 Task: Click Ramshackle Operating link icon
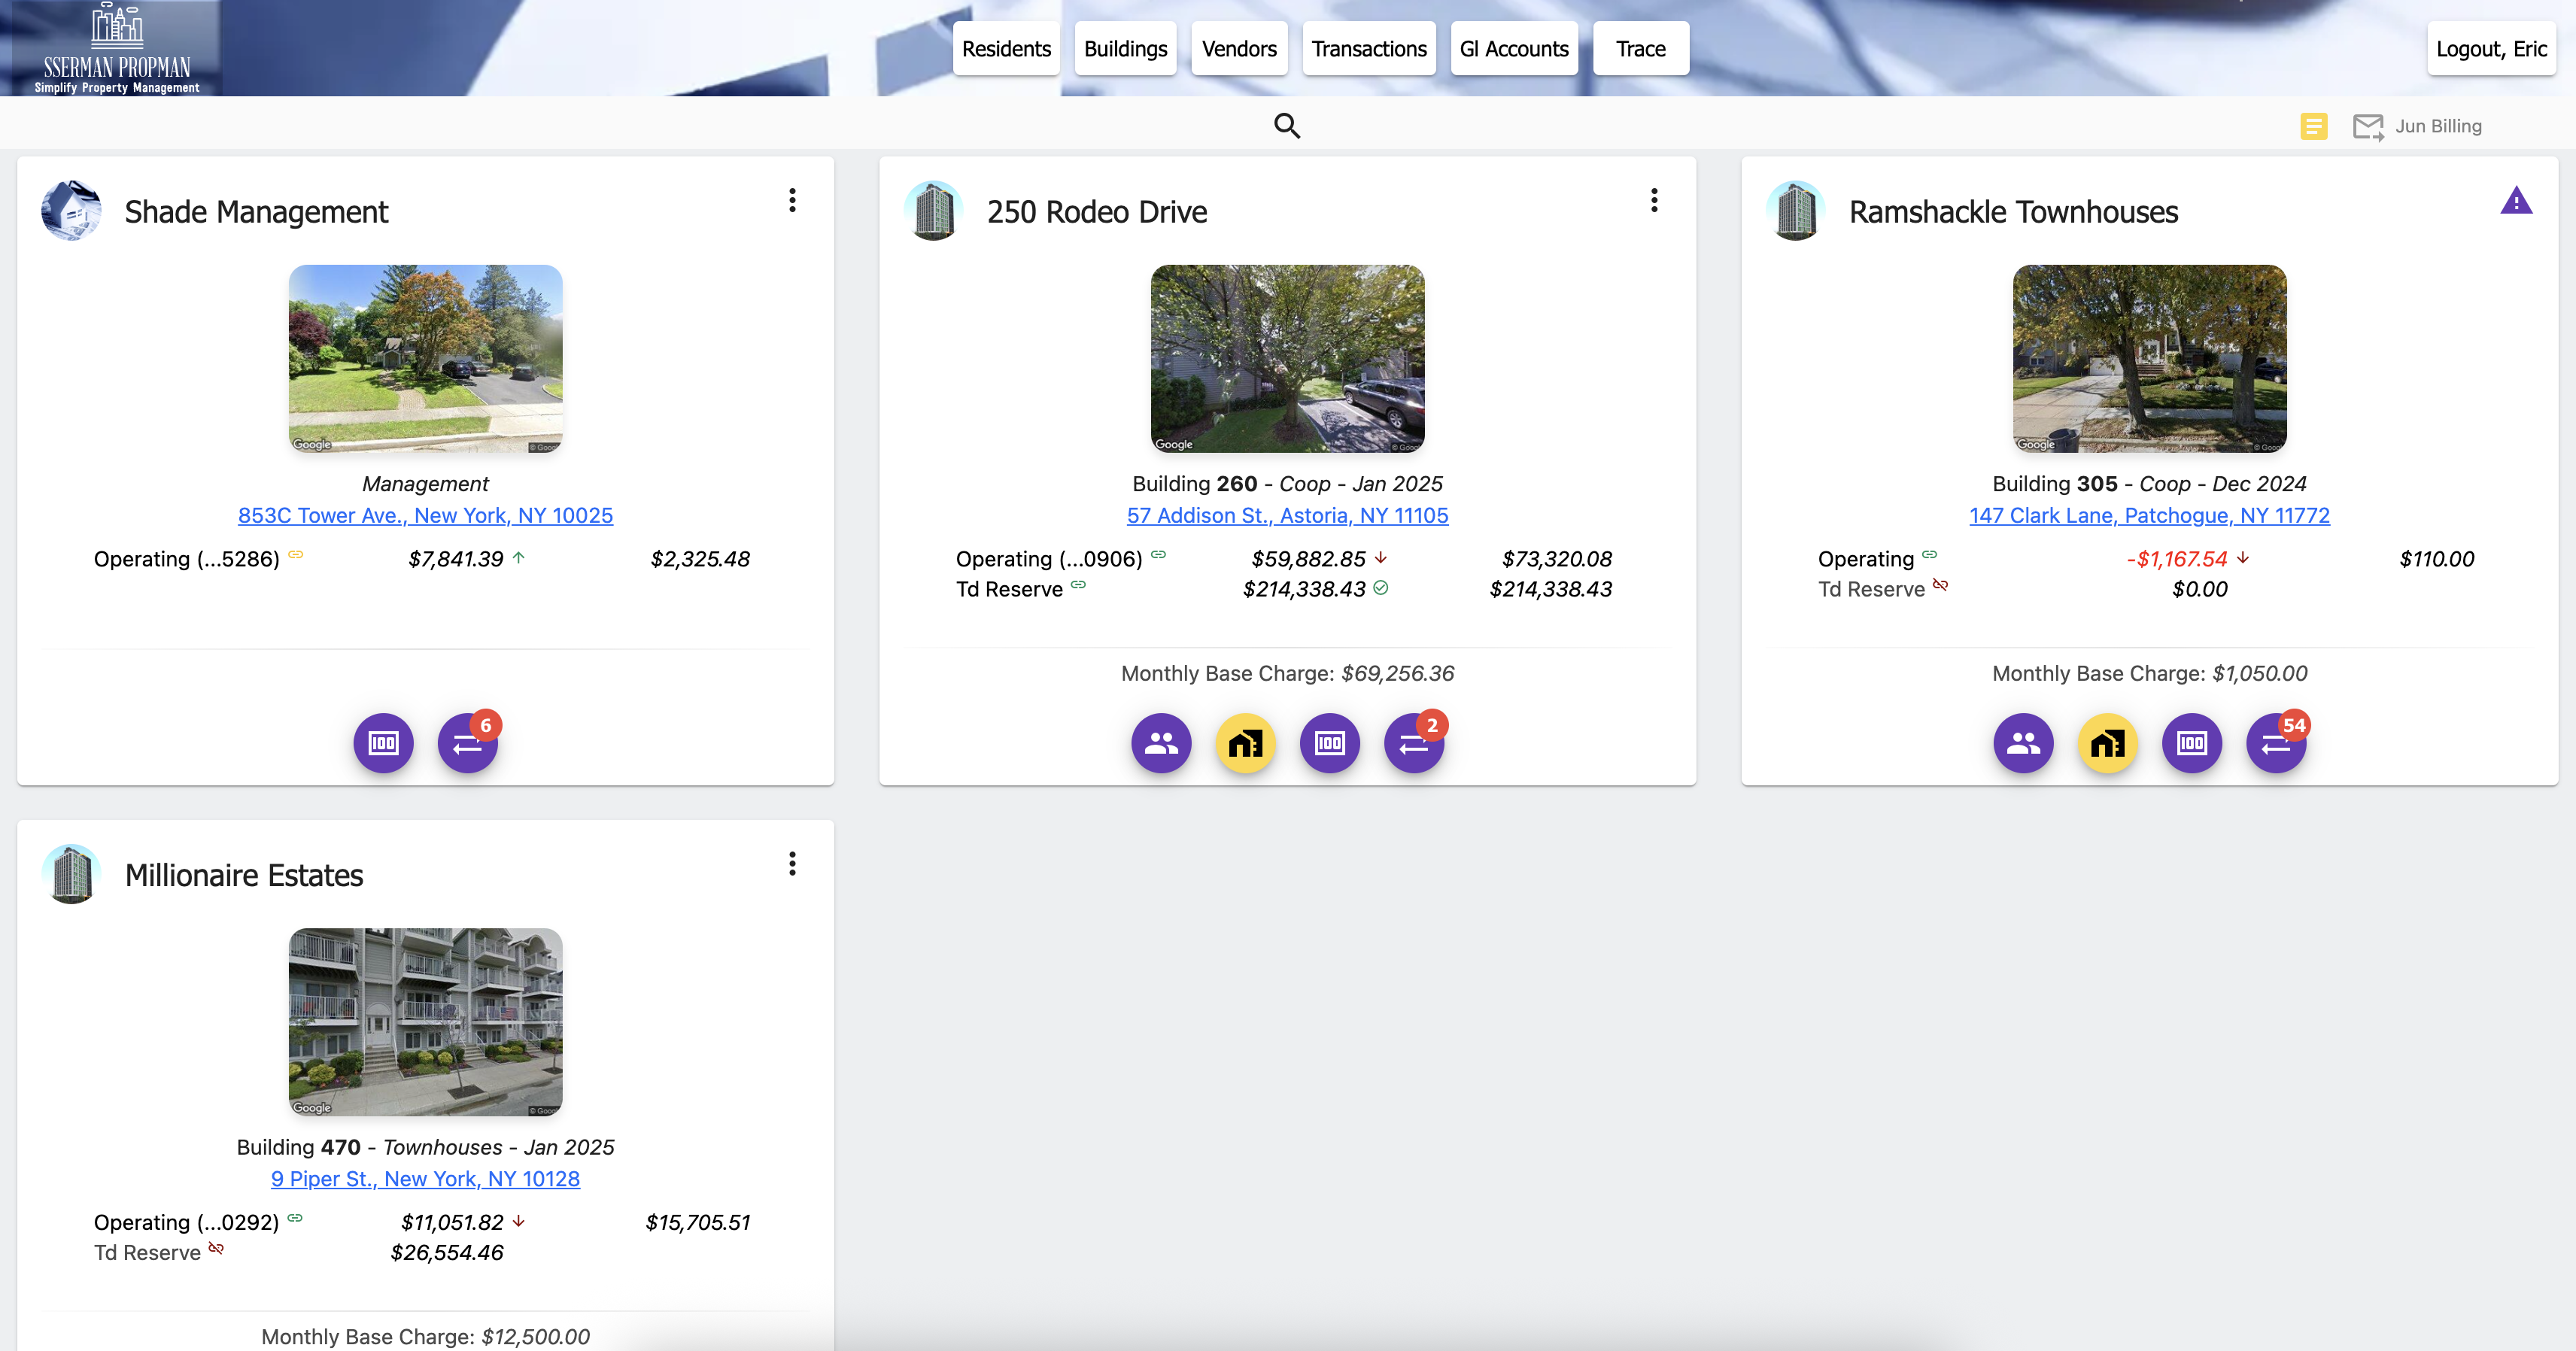[x=1929, y=554]
